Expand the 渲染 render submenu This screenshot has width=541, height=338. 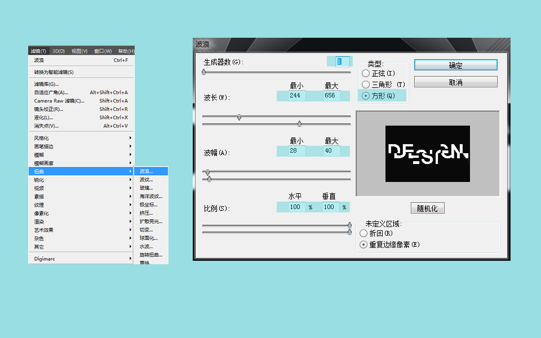click(81, 222)
